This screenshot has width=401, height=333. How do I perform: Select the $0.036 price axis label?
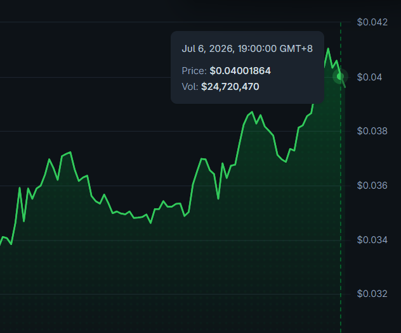pos(372,185)
